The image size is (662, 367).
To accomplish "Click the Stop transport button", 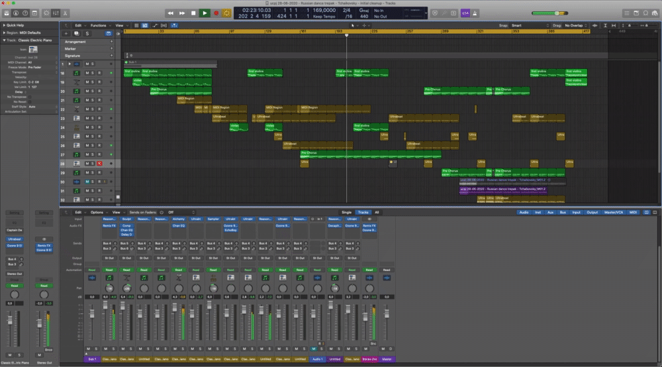I will click(193, 13).
